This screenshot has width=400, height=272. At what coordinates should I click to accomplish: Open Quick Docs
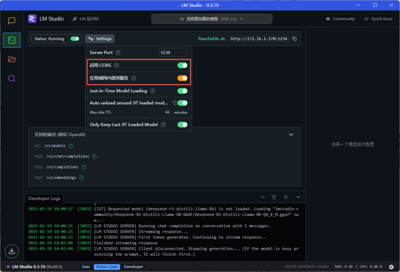pyautogui.click(x=378, y=19)
